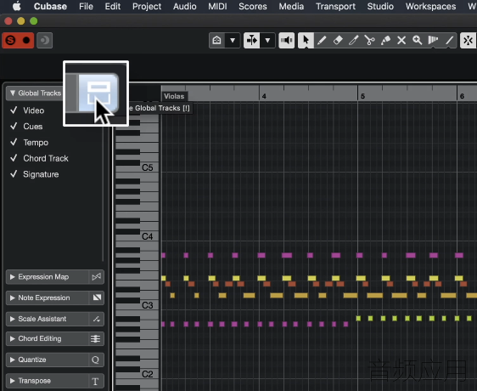
Task: Enable Record in Editor button
Action: pos(26,40)
